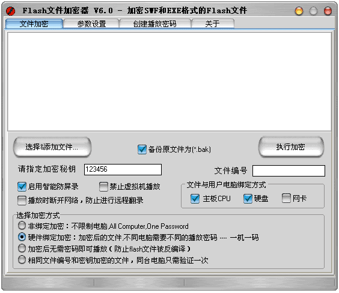Check 播放时断开网络 option
The height and width of the screenshot is (293, 339).
[22, 201]
